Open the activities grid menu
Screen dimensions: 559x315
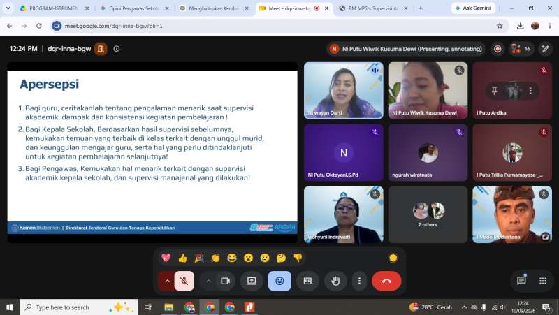pos(543,281)
